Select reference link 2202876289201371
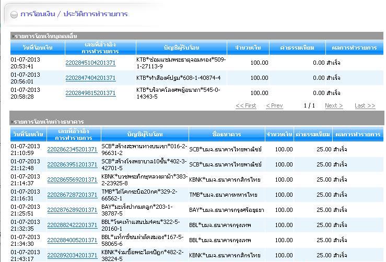Screen dimensions: 386x262 [72, 210]
